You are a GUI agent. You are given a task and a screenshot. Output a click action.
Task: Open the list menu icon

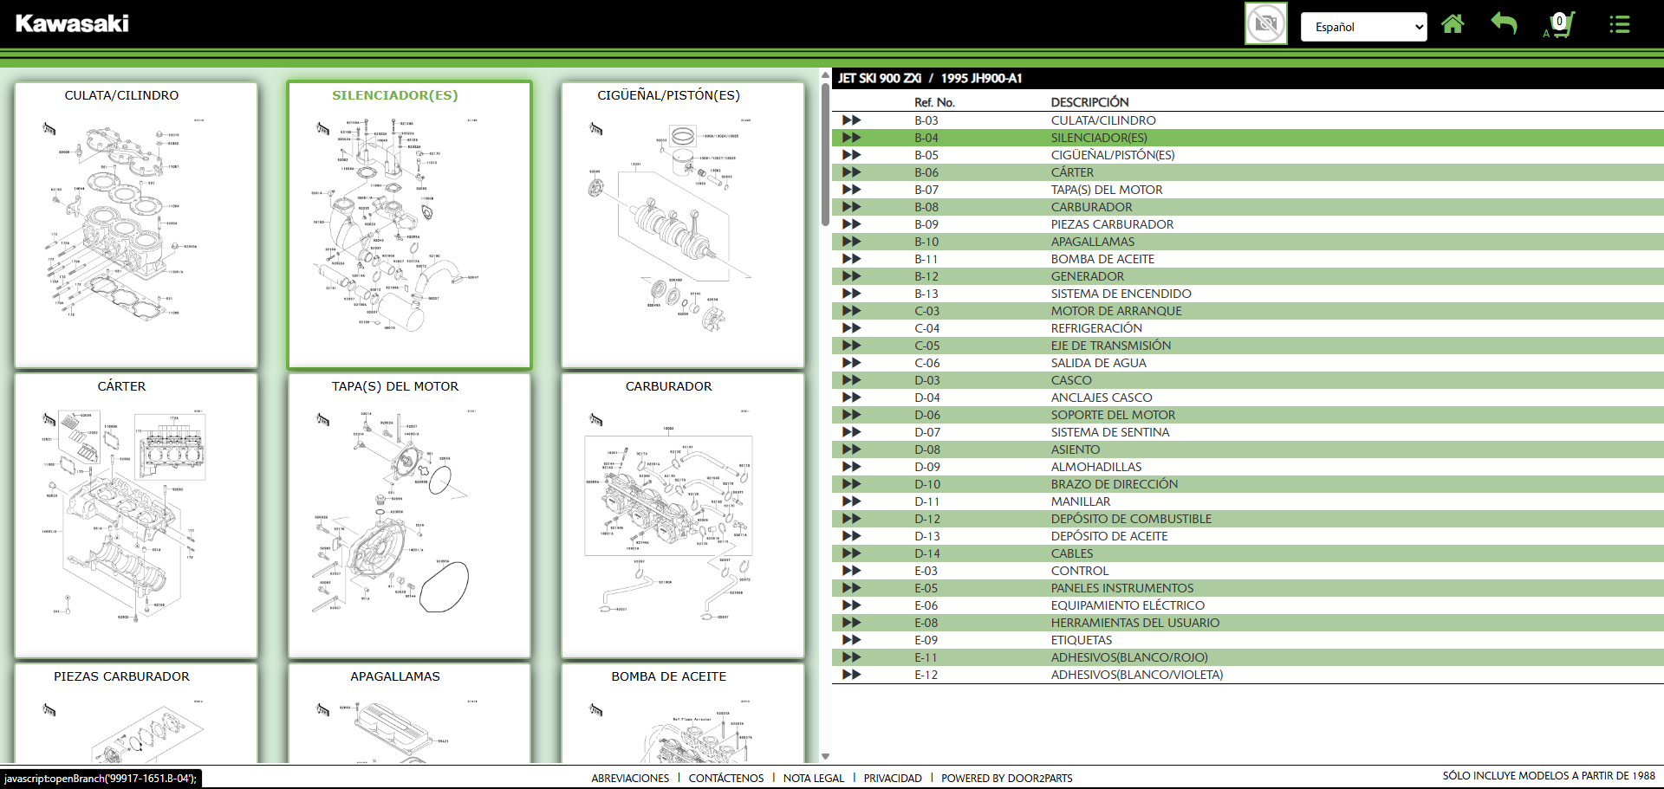click(x=1619, y=24)
